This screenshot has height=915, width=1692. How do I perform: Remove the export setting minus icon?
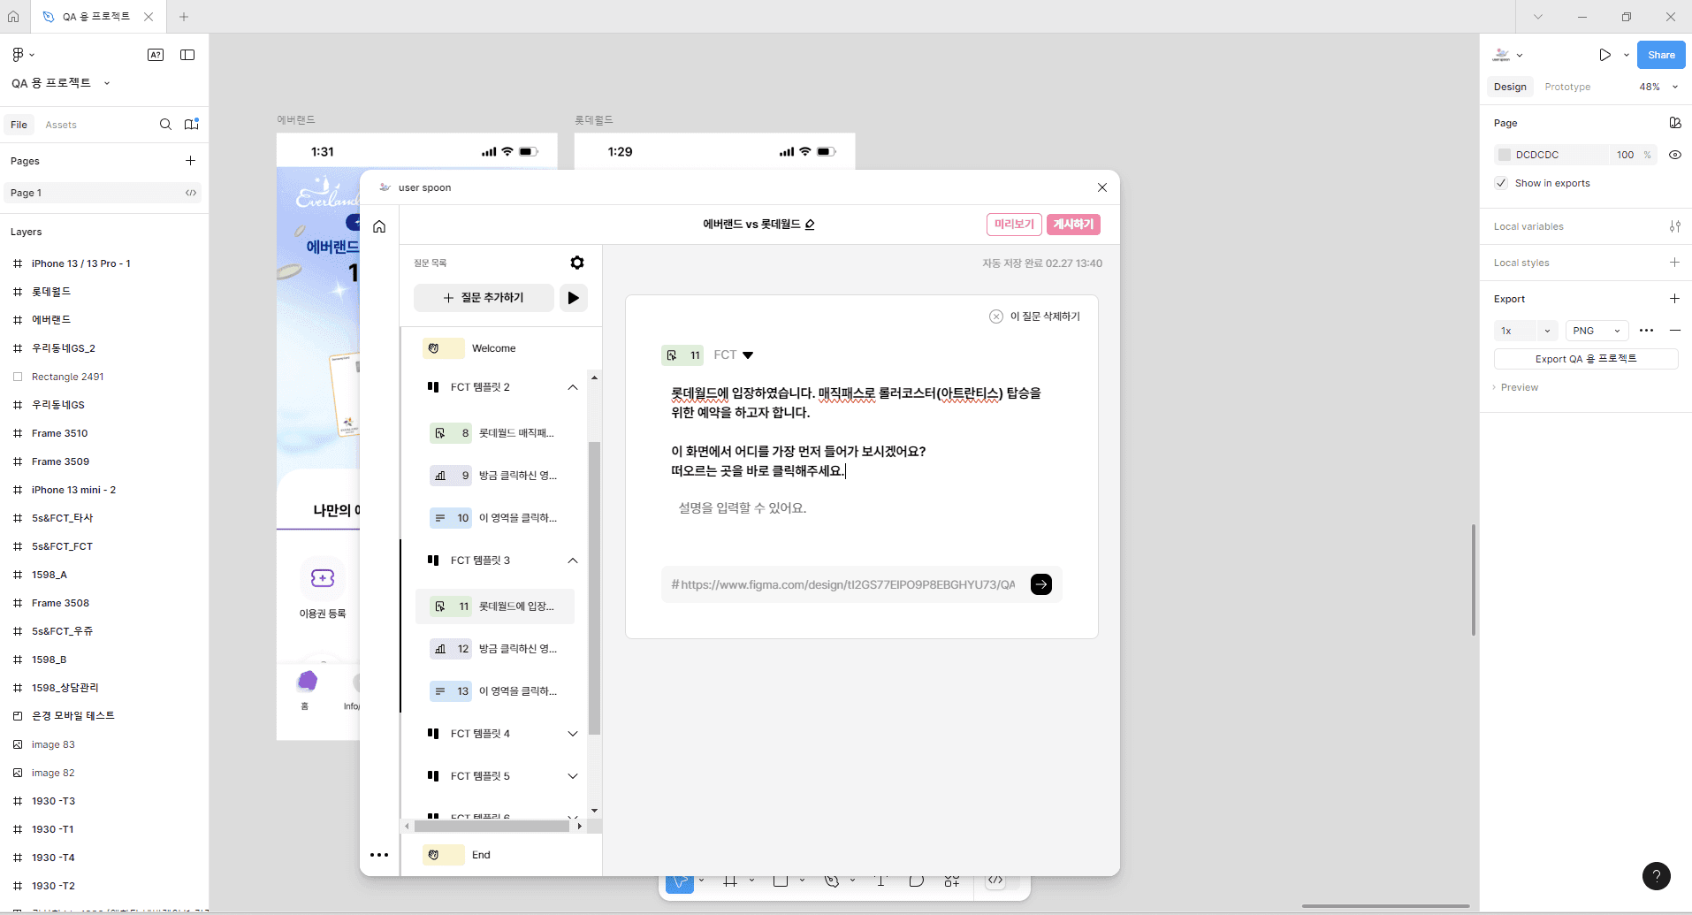coord(1675,331)
